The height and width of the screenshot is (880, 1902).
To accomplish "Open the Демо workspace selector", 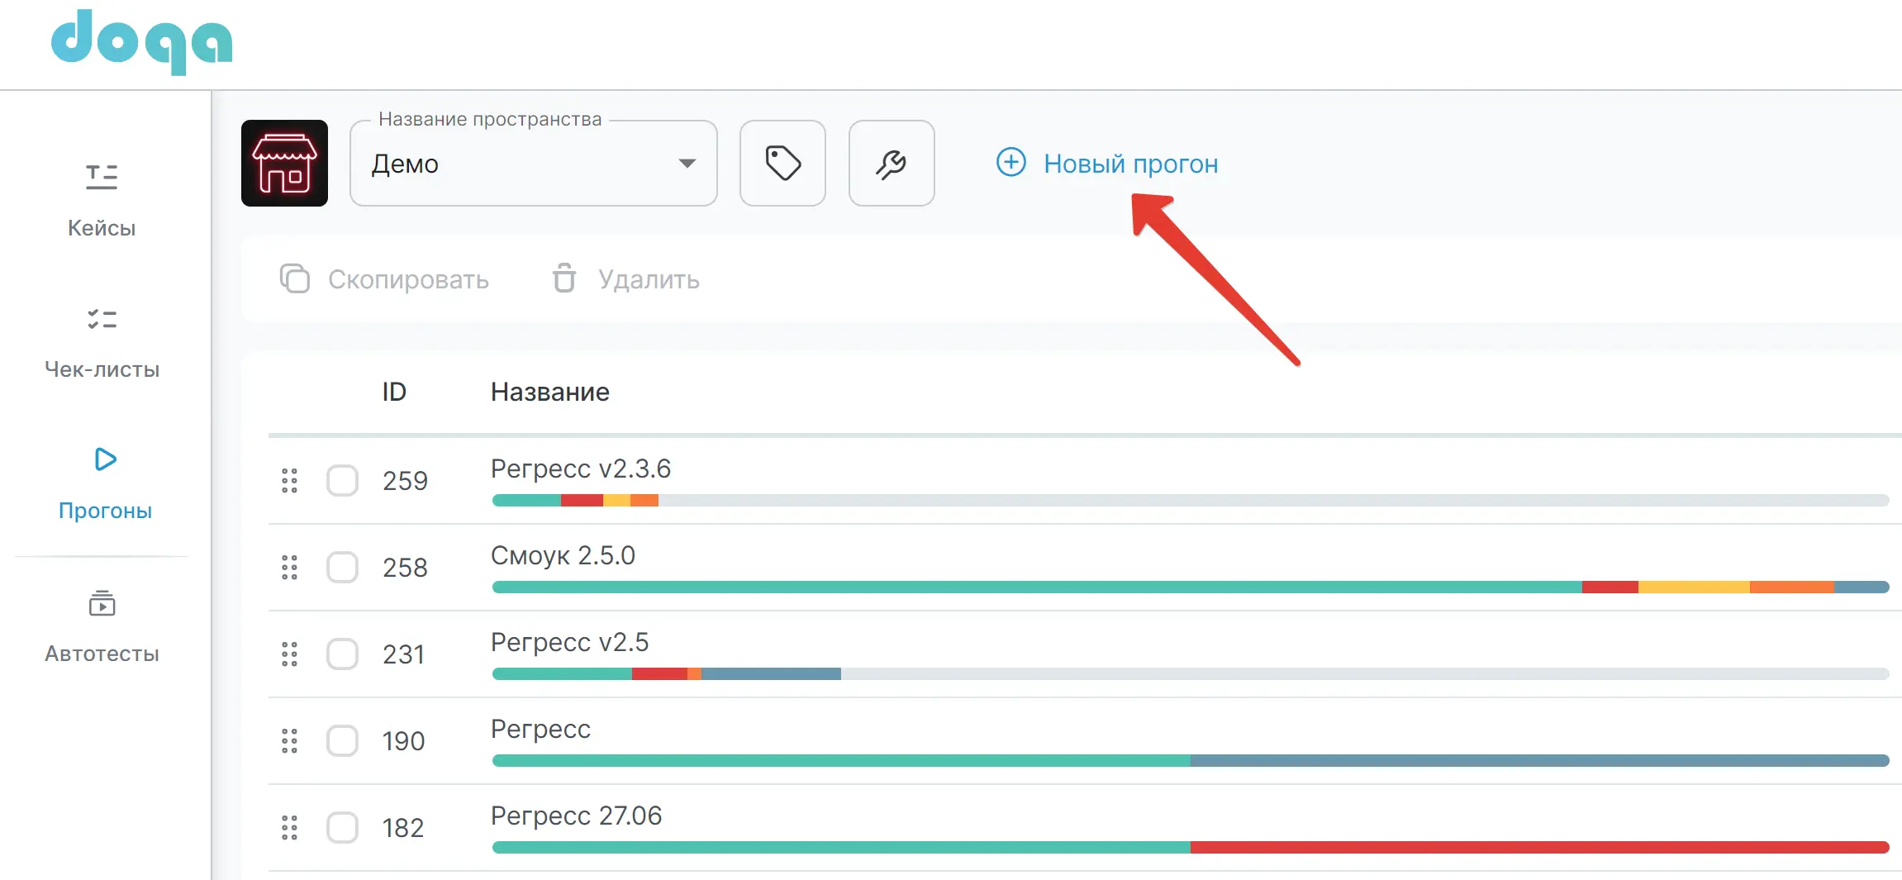I will (521, 164).
